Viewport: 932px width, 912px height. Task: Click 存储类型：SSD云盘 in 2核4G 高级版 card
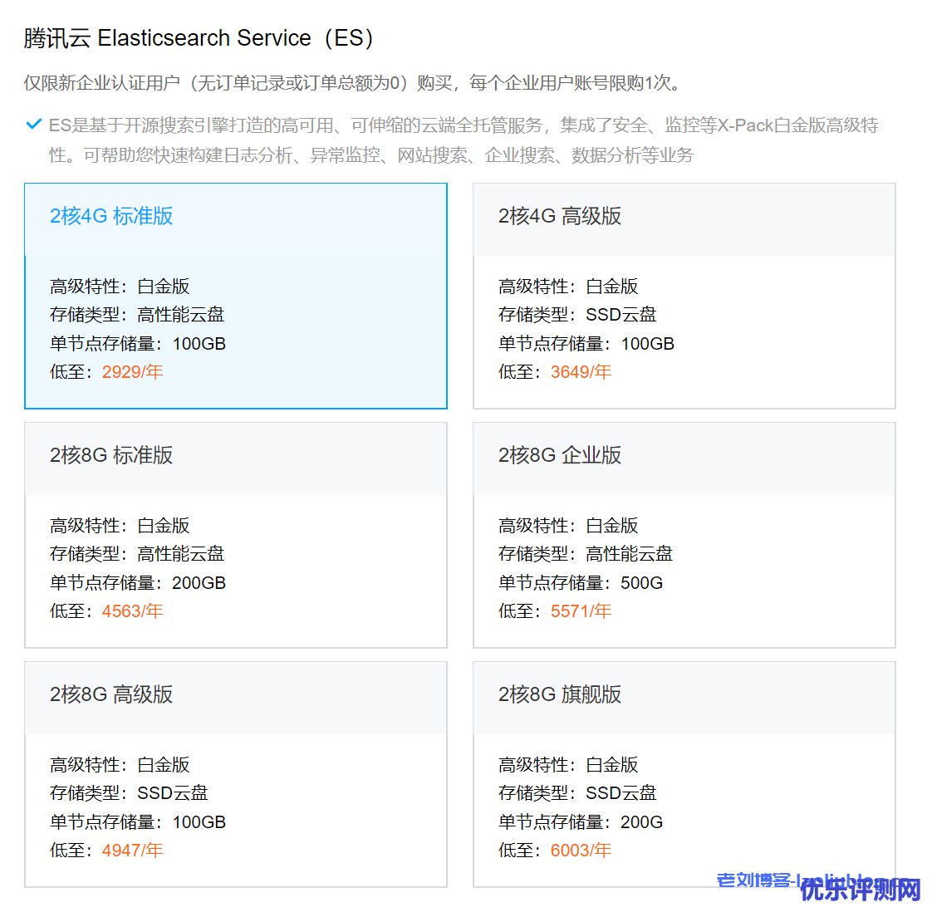577,315
